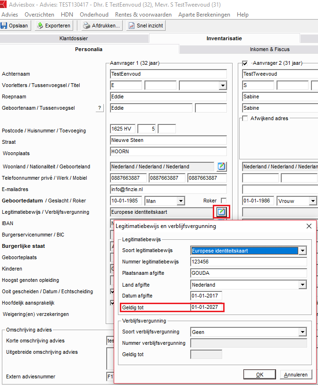Open edit icon next to Woonland Nationaliteit field
318x385 pixels.
click(221, 166)
